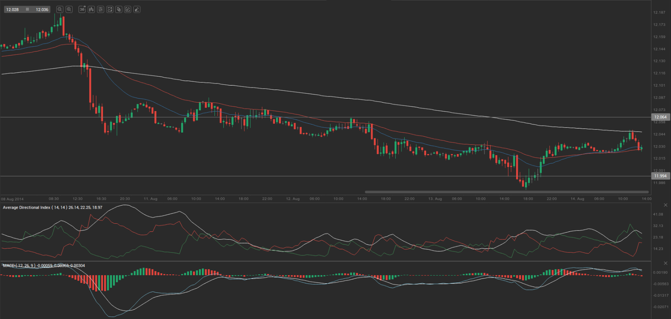Select the edit drawing pencil-box icon
671x319 pixels.
pyautogui.click(x=128, y=9)
